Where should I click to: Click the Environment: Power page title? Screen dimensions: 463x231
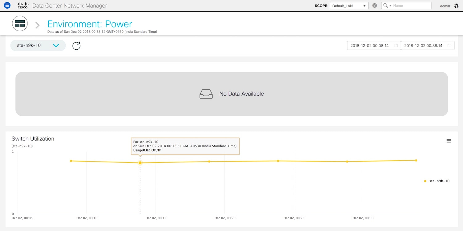coord(90,24)
